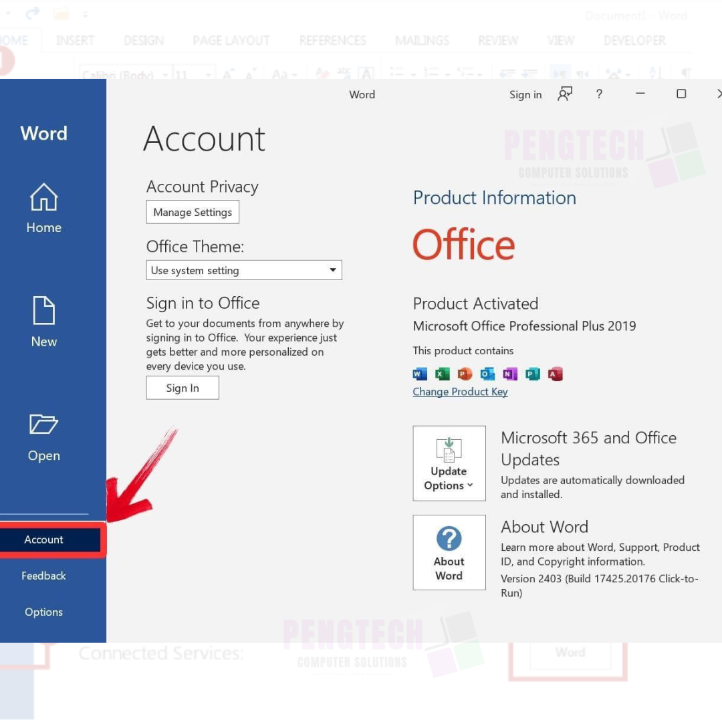Click the PowerPoint app icon under product contains
This screenshot has height=722, width=722.
pos(465,374)
